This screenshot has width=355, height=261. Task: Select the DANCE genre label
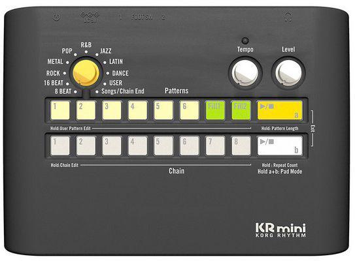pos(120,73)
